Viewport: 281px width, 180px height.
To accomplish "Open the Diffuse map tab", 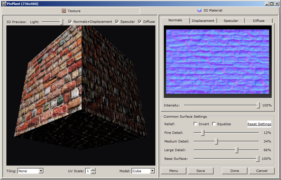I will 258,21.
